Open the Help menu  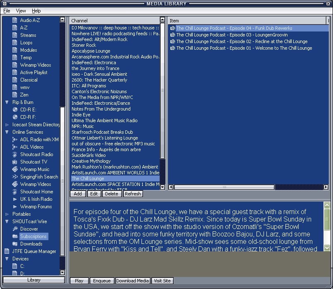pos(36,11)
